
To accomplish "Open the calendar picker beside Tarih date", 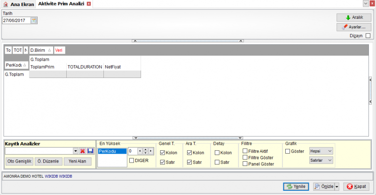I will [x=34, y=21].
